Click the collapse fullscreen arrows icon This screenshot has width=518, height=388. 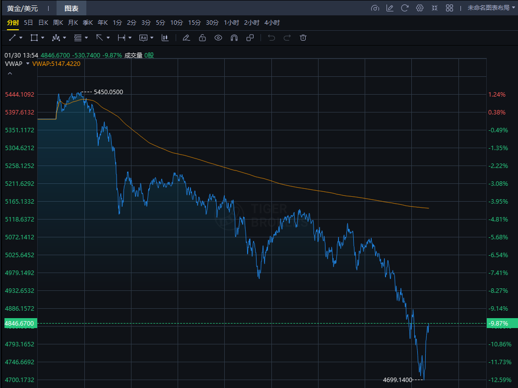click(x=435, y=8)
